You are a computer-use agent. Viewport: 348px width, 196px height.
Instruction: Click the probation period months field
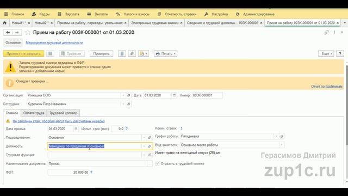pyautogui.click(x=117, y=129)
